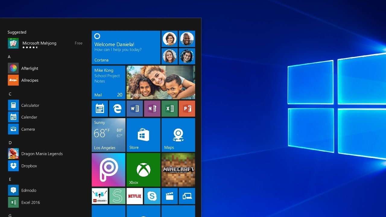Viewport: 386px width, 217px height.
Task: Open the white education app tile
Action: [100, 196]
